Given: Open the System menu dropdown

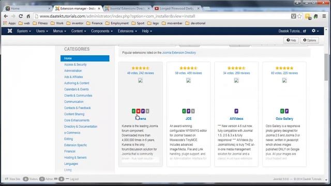Looking at the screenshot, I should click(x=24, y=31).
